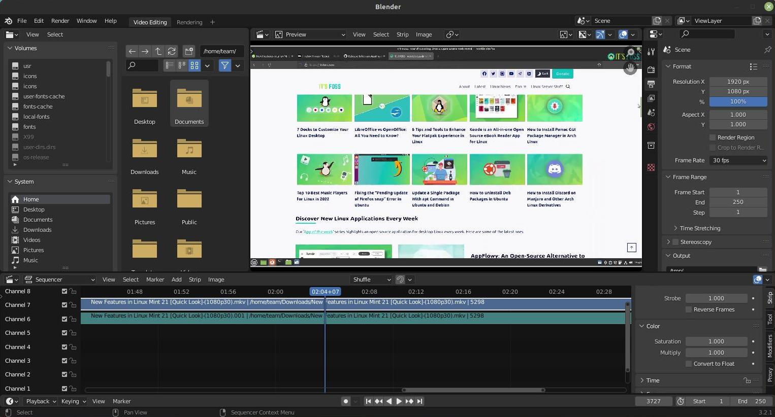Open the Strip menu in sequencer header
Viewport: 775px width, 417px height.
(195, 280)
